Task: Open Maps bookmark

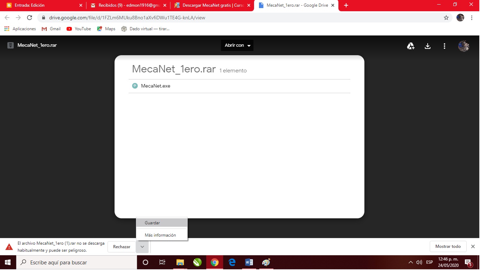Action: click(106, 29)
